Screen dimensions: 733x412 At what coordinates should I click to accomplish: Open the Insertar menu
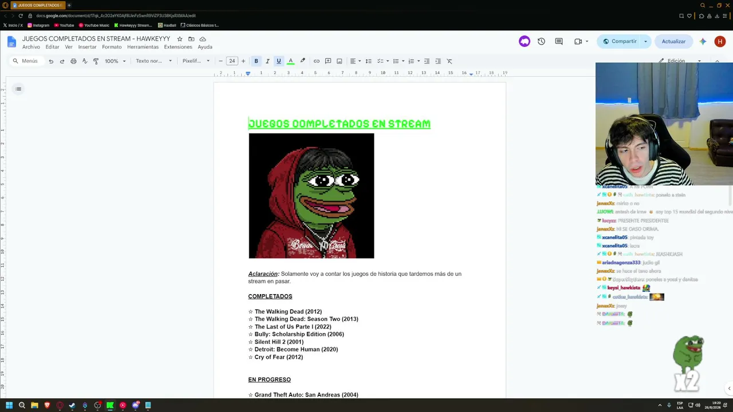coord(87,47)
